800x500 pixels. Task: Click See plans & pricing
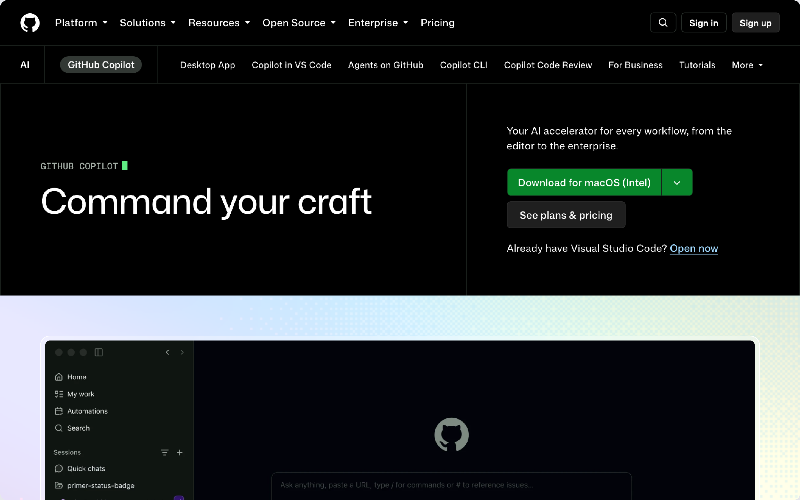[x=566, y=215]
